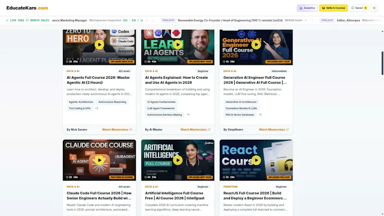Viewport: 384px width, 216px height.
Task: Open Marketing Manager job in live feed
Action: (x=70, y=20)
